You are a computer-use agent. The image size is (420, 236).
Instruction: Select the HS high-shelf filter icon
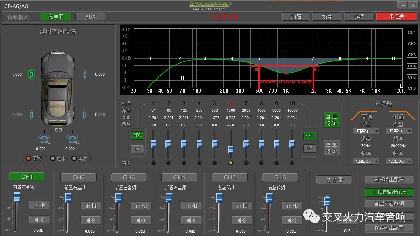(309, 149)
